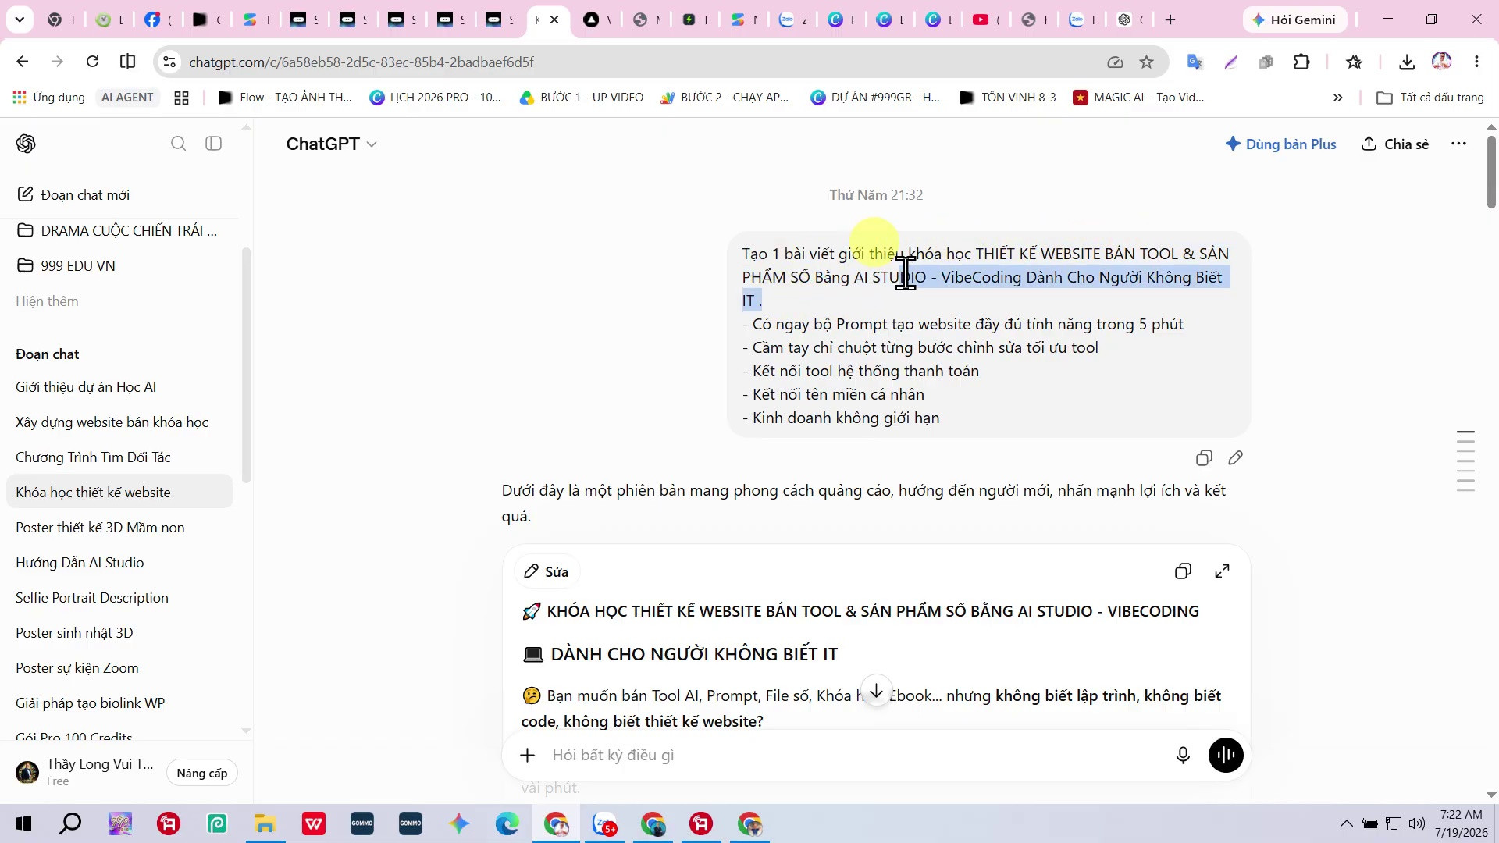Open the 'Hướng Dẫn AI Studio' chat
Screen dimensions: 1499x843
(80, 563)
